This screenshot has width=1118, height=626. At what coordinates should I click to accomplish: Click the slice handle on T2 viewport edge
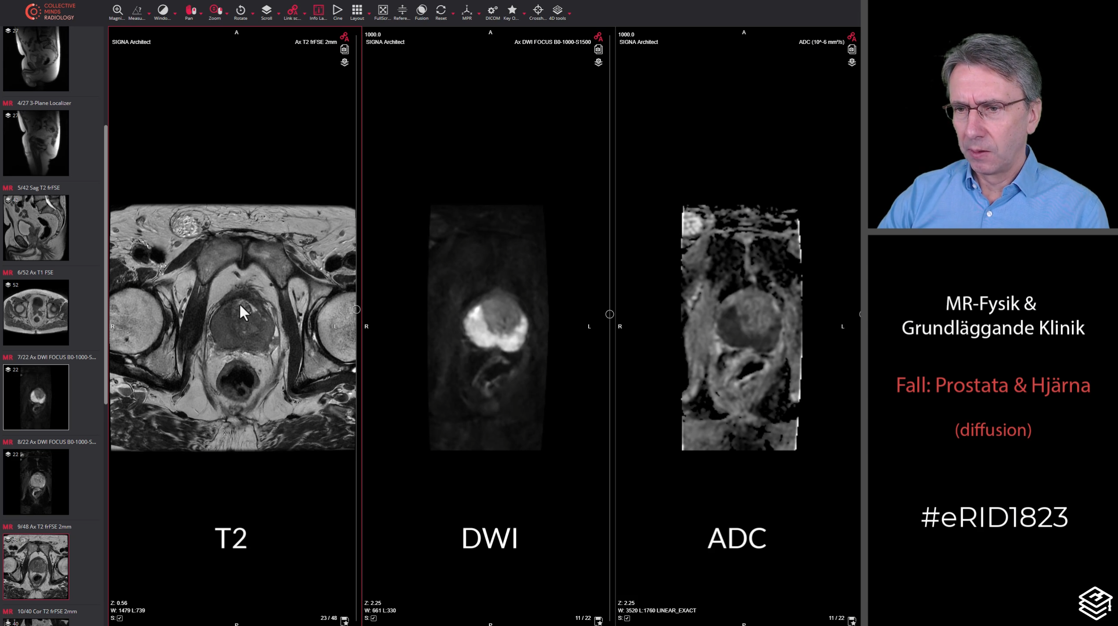(356, 310)
